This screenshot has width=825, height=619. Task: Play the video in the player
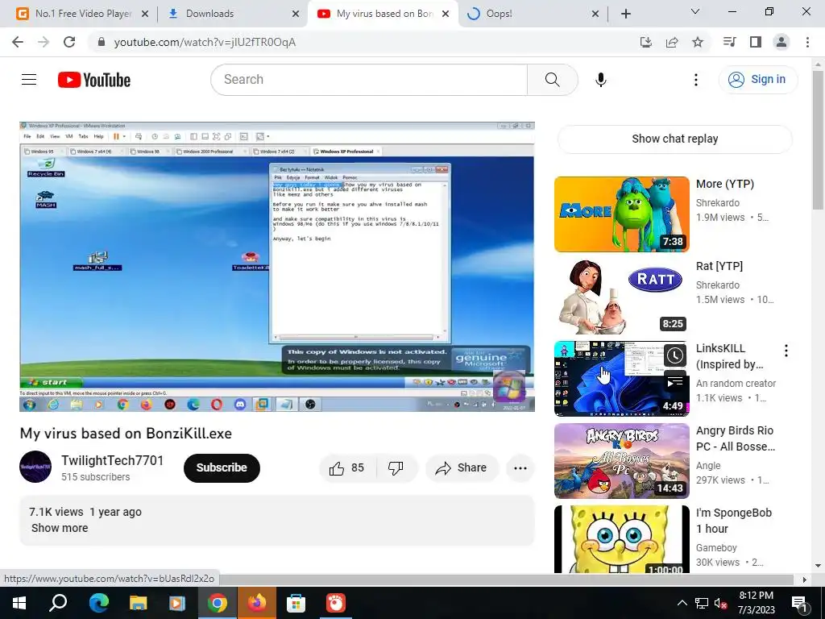click(x=277, y=266)
